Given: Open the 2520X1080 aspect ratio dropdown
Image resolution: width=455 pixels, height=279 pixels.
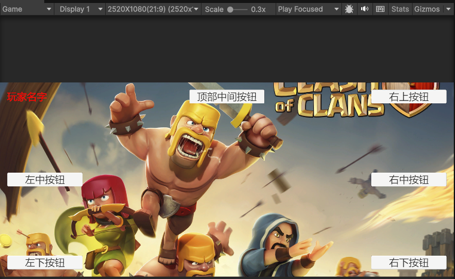Looking at the screenshot, I should [x=153, y=9].
